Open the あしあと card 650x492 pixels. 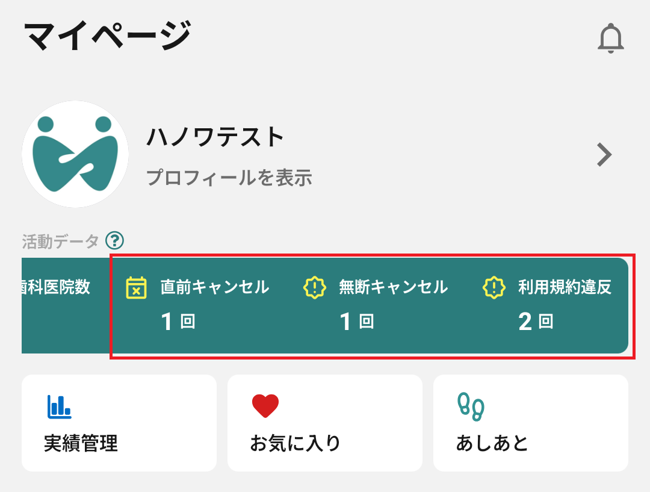click(x=530, y=423)
